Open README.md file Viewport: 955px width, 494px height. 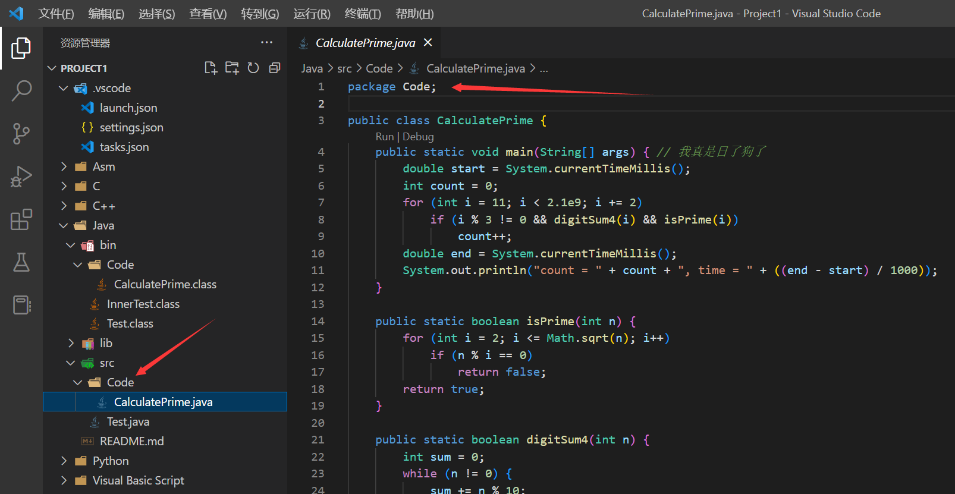coord(131,441)
